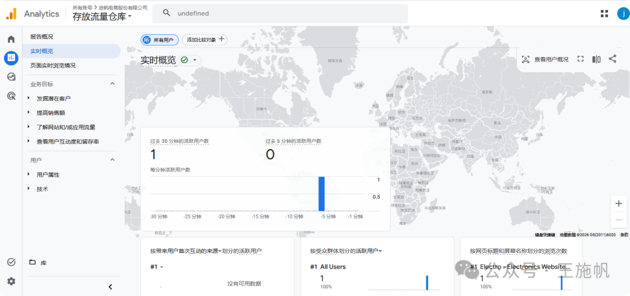630x296 pixels.
Task: Open the 存放流量仓库 property selector
Action: (x=102, y=16)
